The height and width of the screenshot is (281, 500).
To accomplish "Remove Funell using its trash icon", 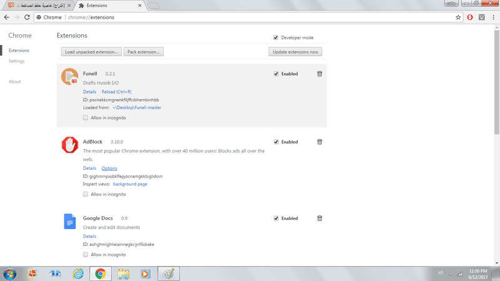I will click(319, 74).
